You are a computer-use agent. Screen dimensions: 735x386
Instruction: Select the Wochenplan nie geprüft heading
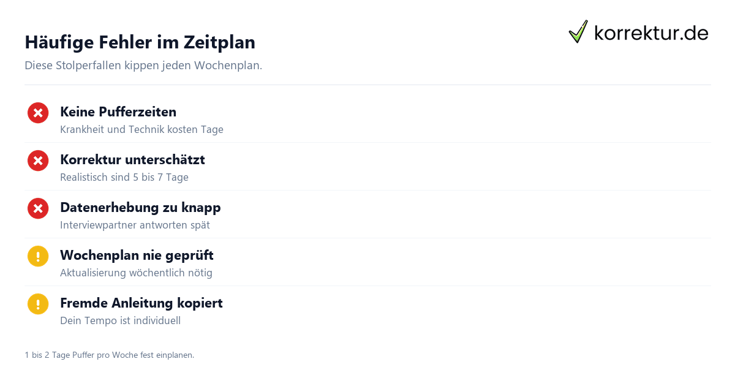tap(137, 255)
